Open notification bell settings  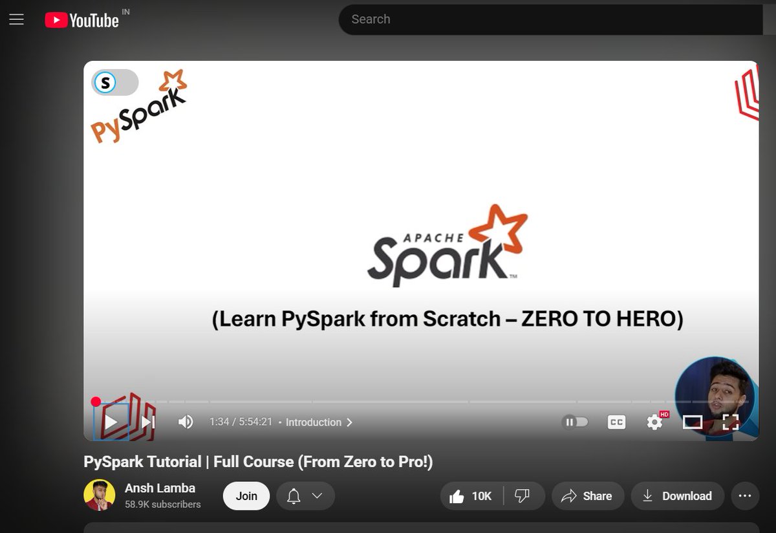[x=294, y=495]
